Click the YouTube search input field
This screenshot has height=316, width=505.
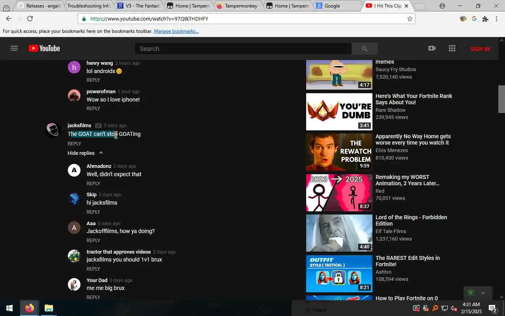click(x=243, y=49)
